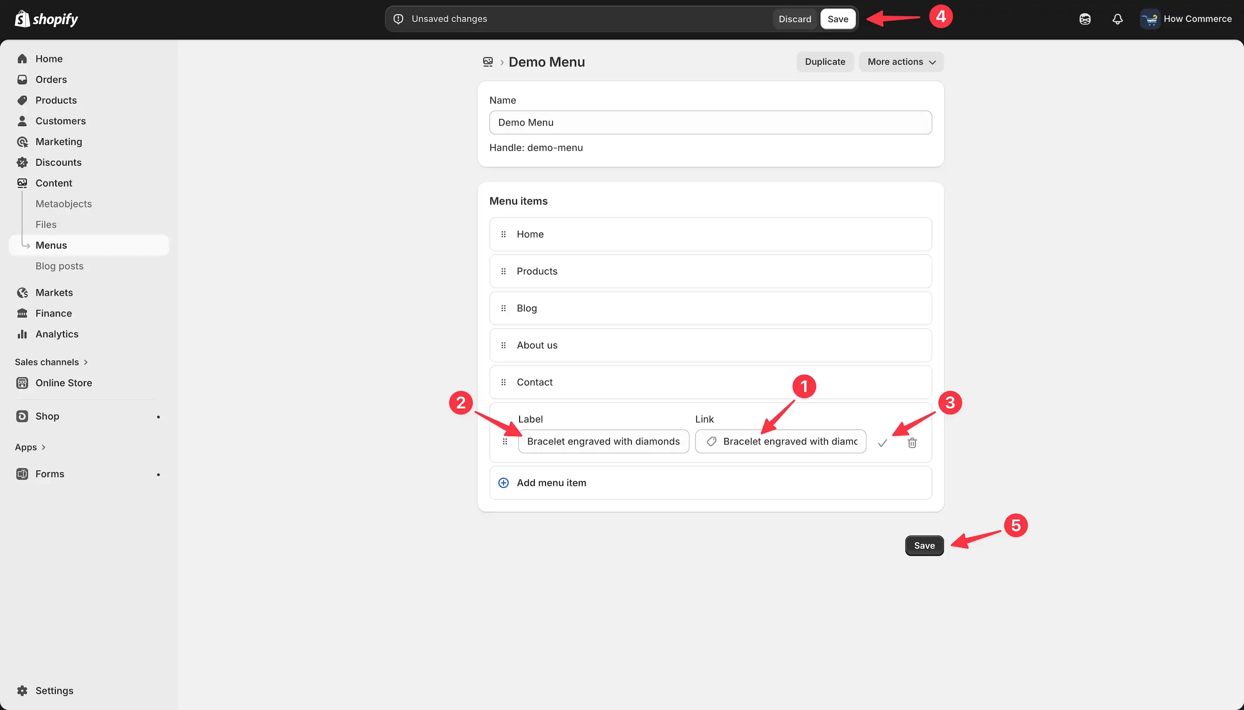This screenshot has height=710, width=1244.
Task: Discard unsaved changes
Action: pyautogui.click(x=794, y=19)
